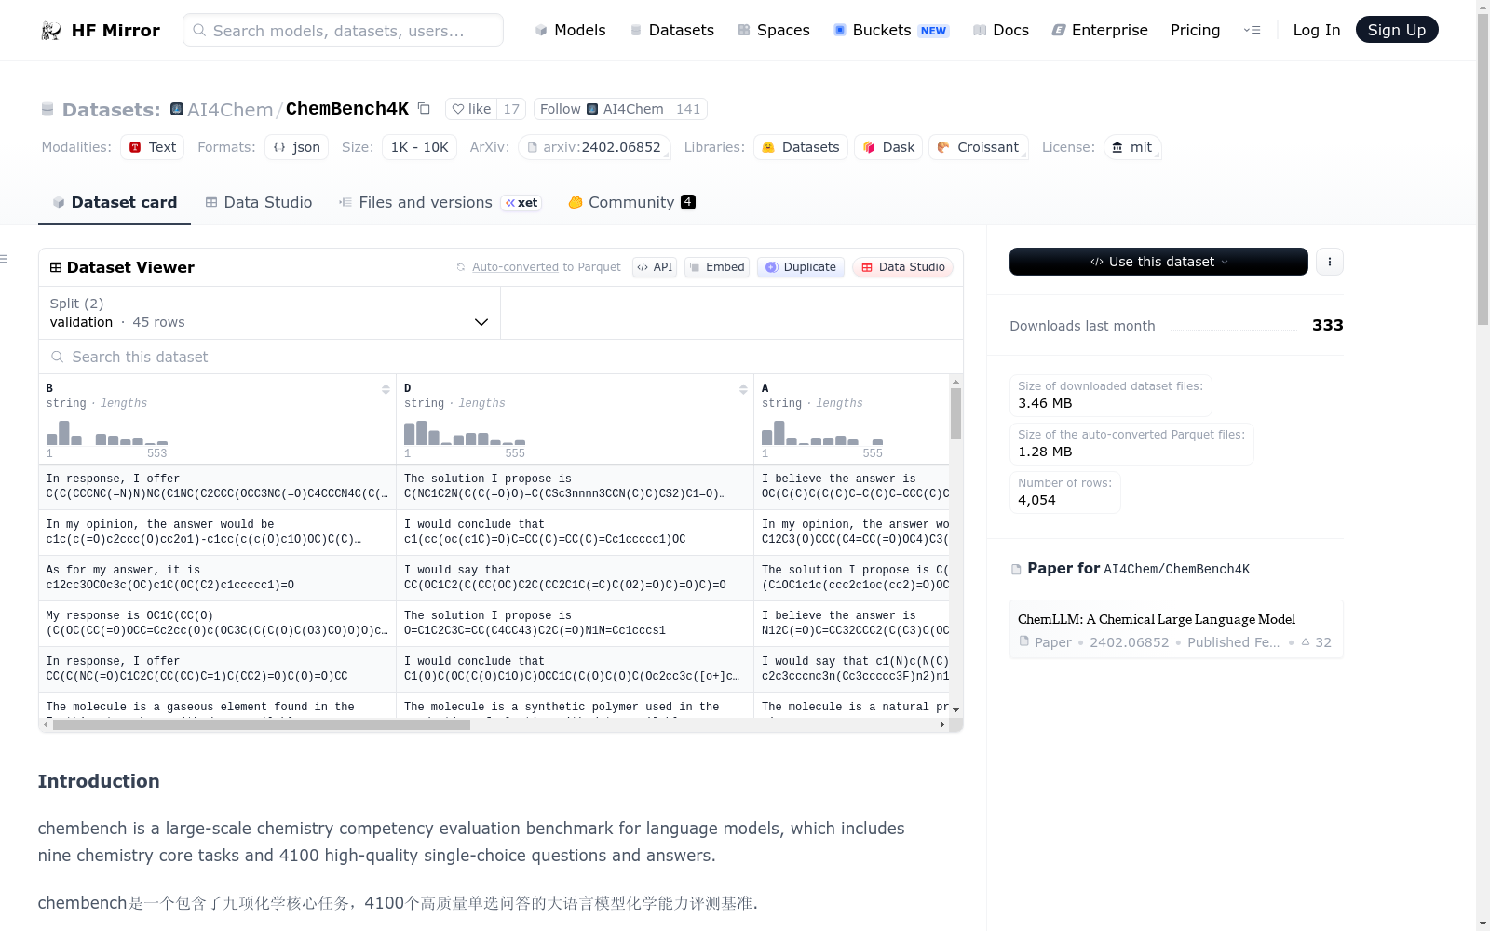
Task: Click the Text modality tag
Action: pos(153,147)
